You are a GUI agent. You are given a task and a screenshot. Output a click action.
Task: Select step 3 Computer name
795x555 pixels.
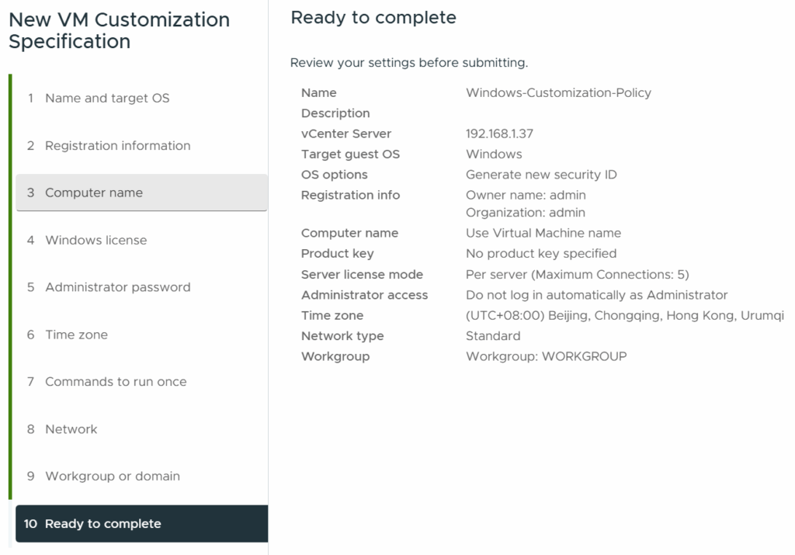[x=141, y=193]
